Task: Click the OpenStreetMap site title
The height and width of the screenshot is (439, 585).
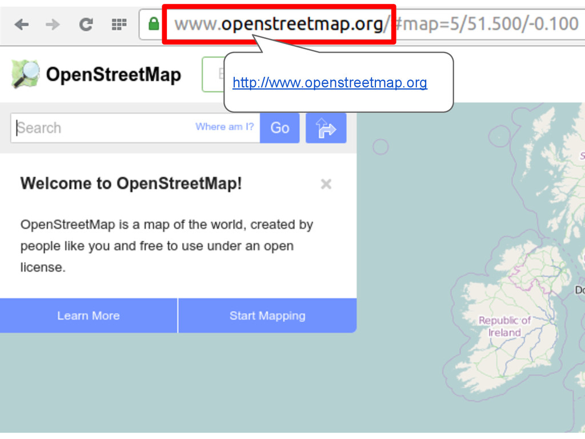Action: click(x=114, y=74)
